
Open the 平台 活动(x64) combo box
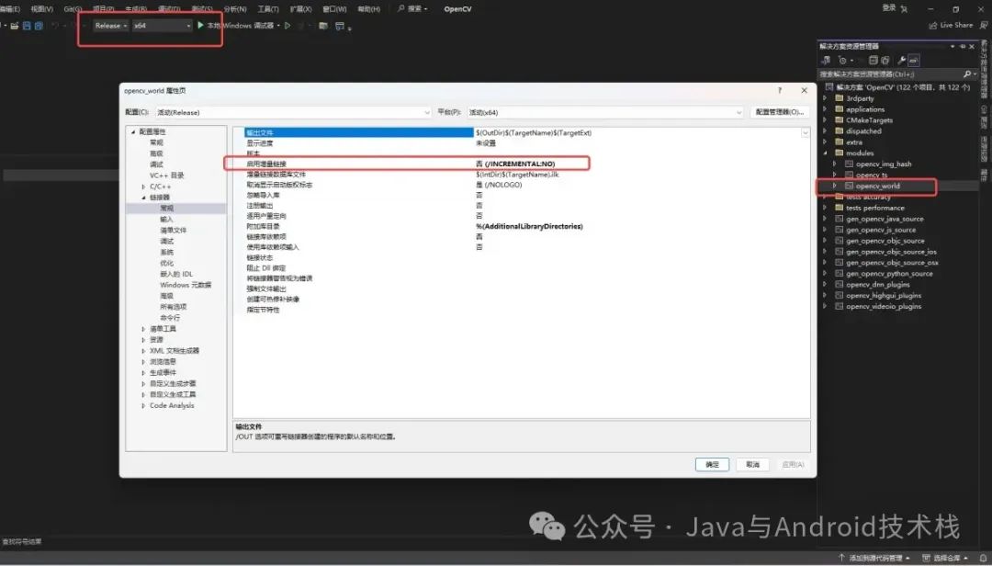click(x=605, y=112)
